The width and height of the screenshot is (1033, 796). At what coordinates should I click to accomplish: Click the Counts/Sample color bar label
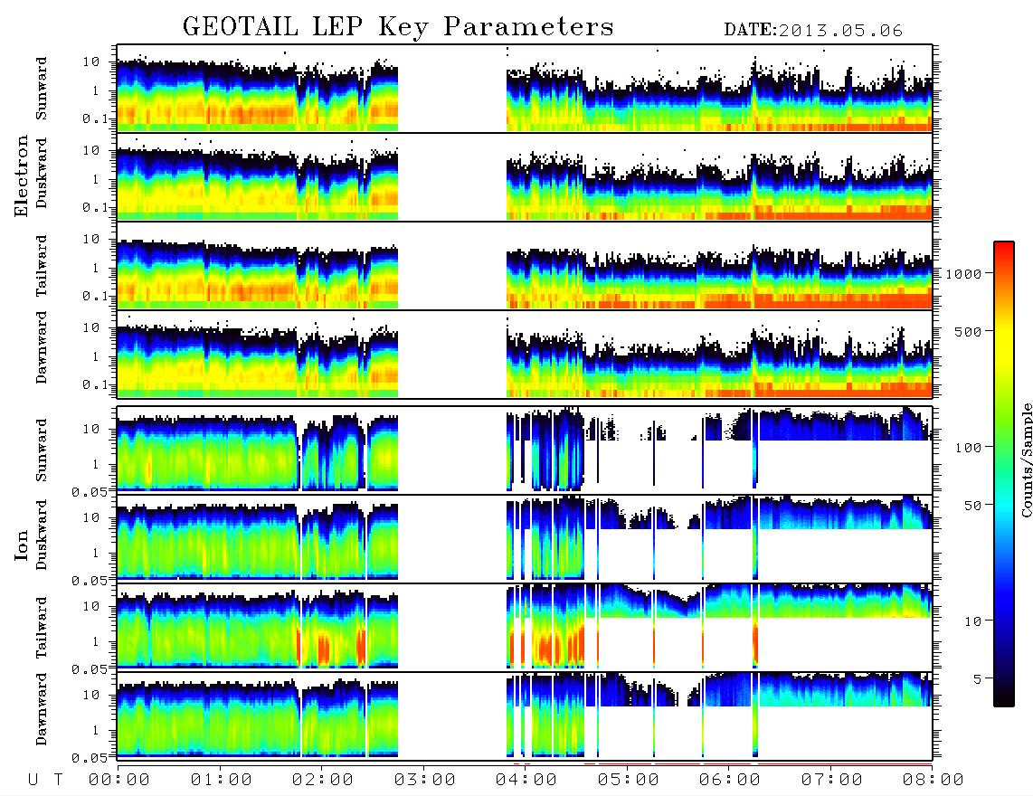pyautogui.click(x=1026, y=460)
